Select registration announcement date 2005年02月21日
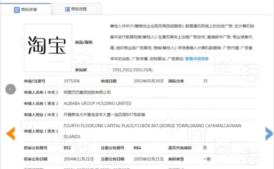274x169 pixels. pyautogui.click(x=148, y=159)
